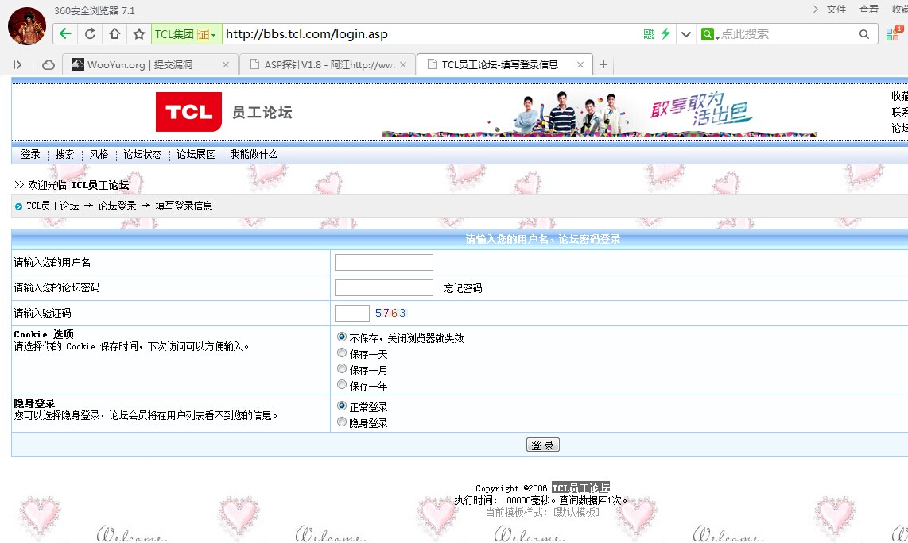Screen dimensions: 908x543
Task: Open 风格 in forum navigation
Action: pyautogui.click(x=99, y=154)
